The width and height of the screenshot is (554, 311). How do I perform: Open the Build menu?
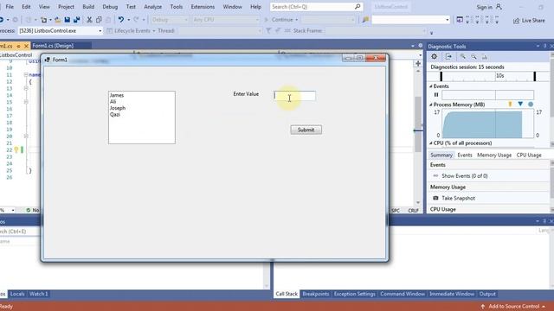pos(88,7)
